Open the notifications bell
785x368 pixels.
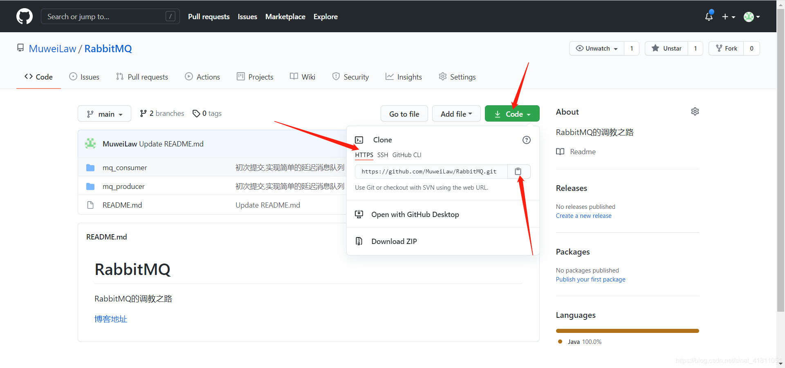point(709,16)
